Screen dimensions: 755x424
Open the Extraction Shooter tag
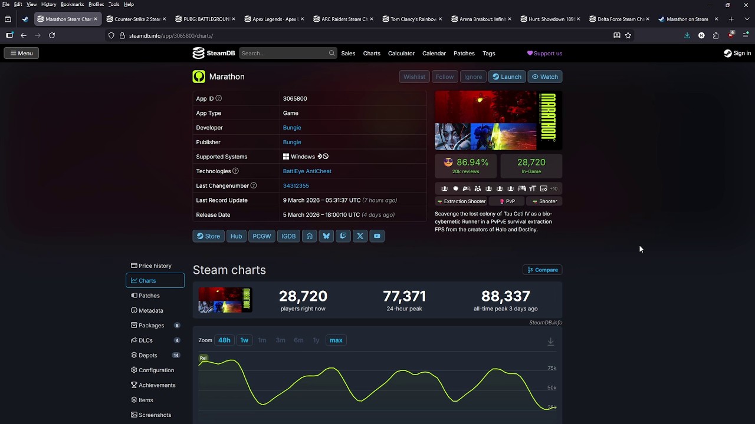click(461, 201)
